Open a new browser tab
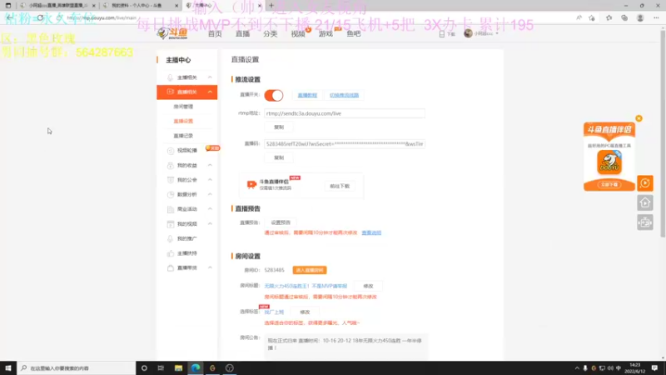 tap(271, 6)
